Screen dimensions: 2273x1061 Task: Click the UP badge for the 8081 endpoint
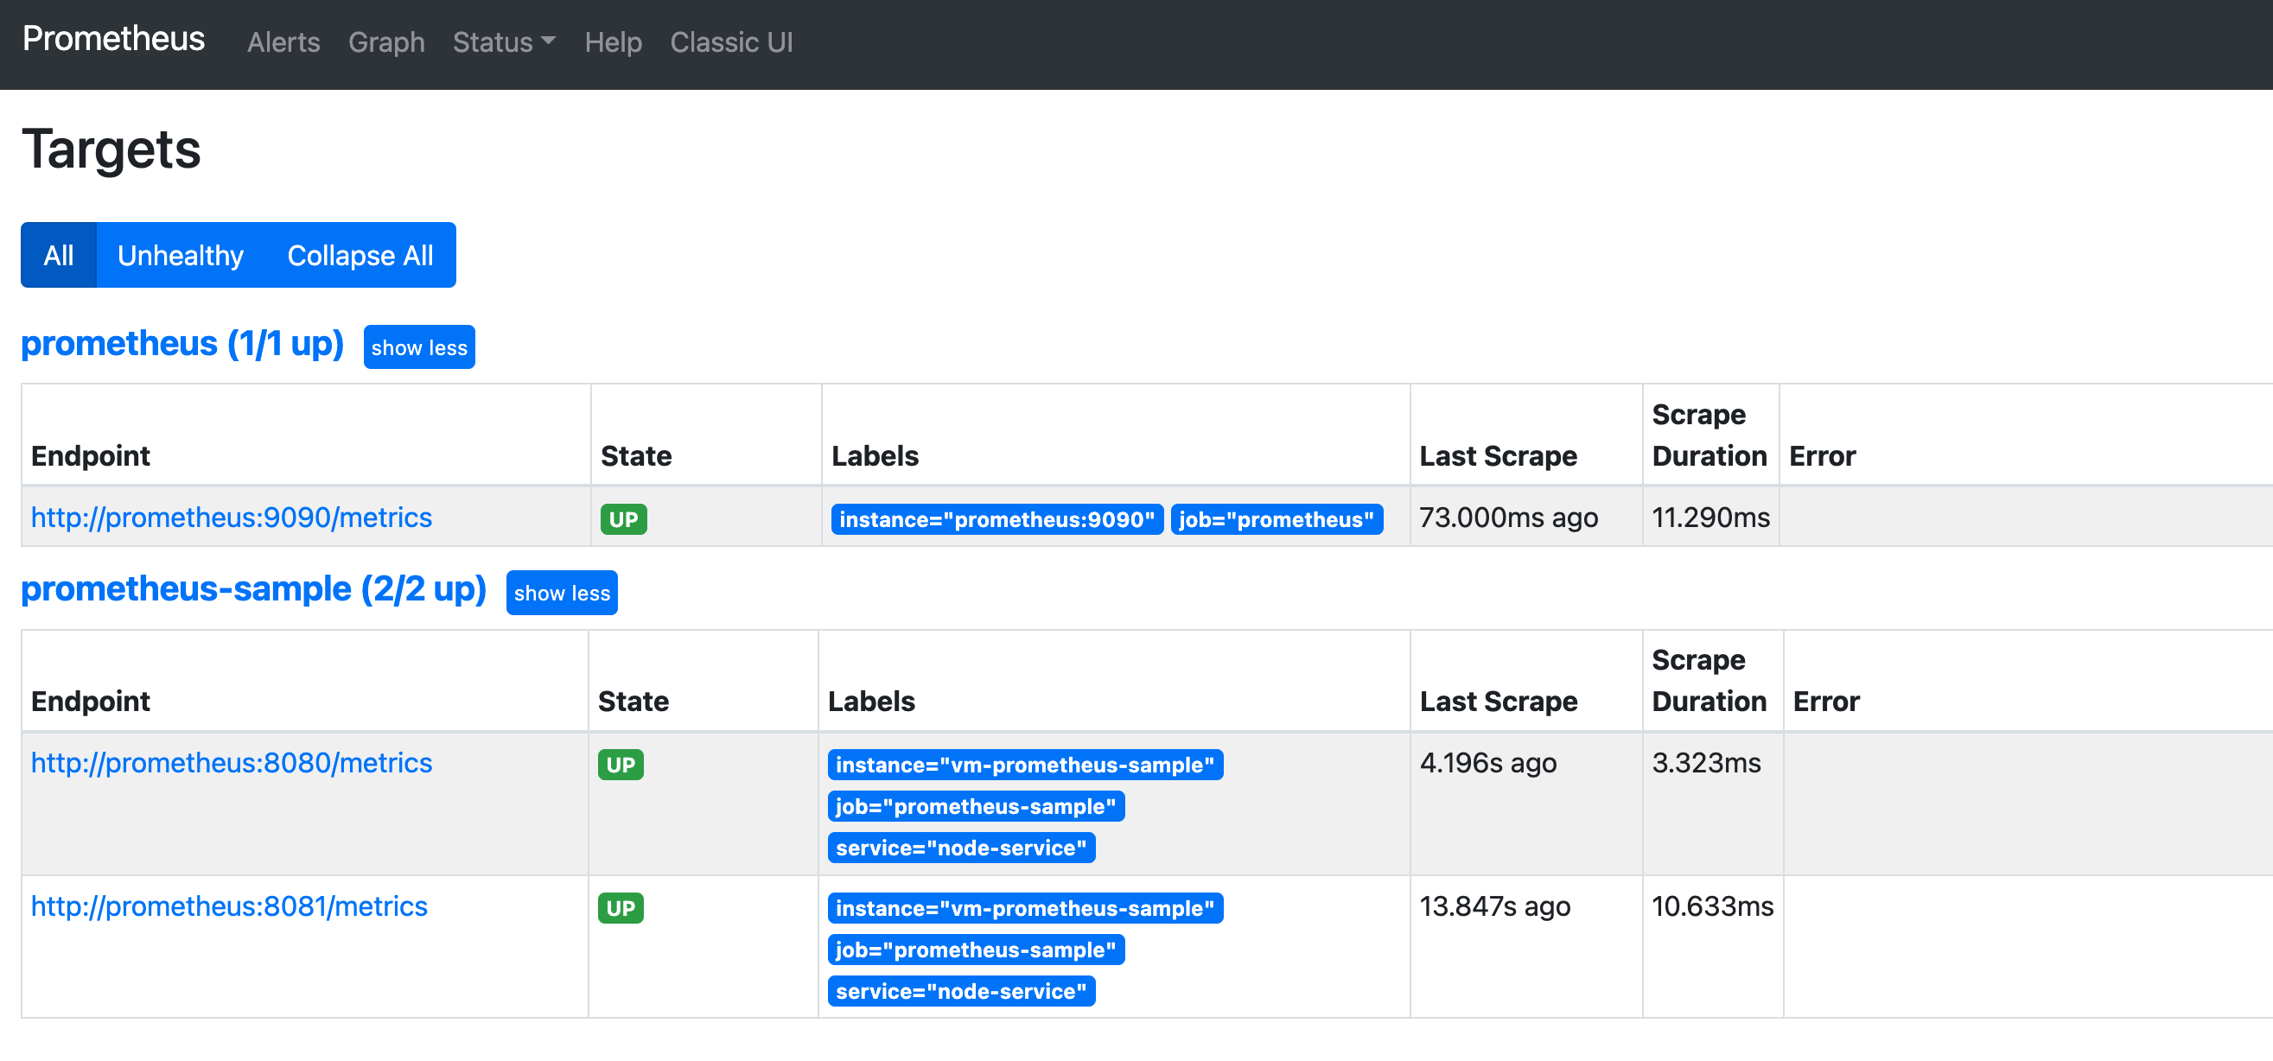point(621,907)
